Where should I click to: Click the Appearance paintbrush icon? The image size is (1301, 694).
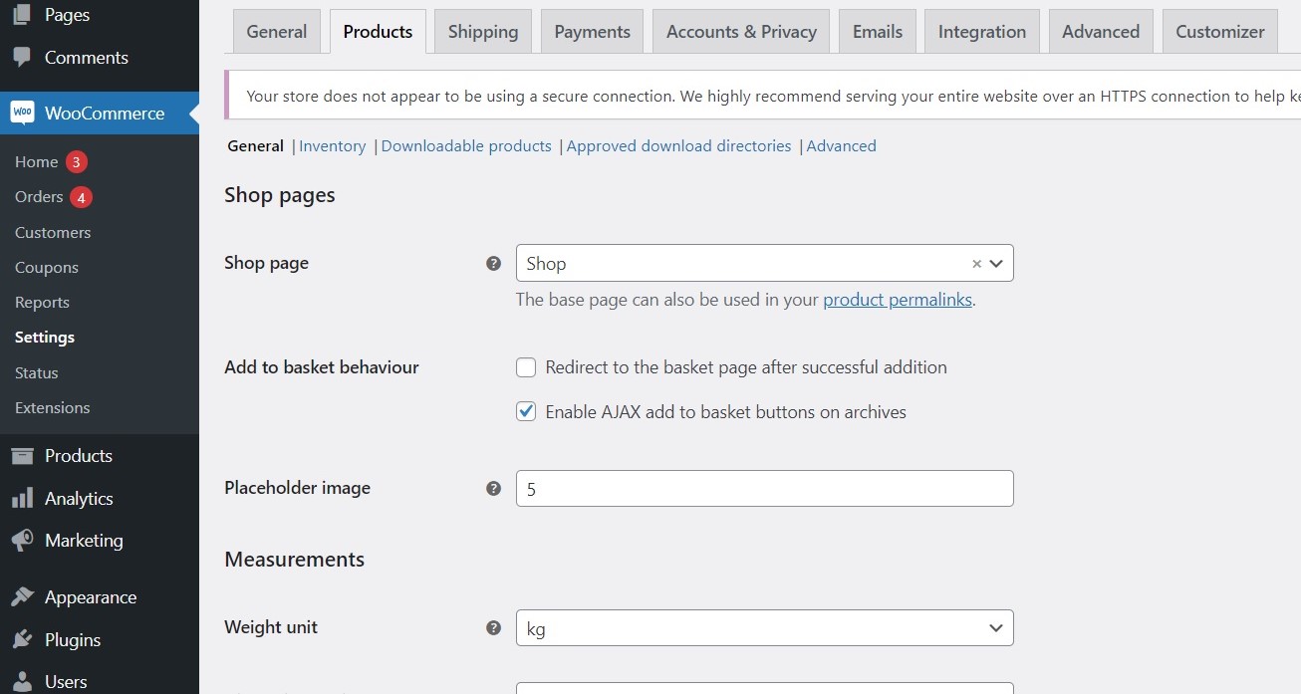tap(22, 596)
